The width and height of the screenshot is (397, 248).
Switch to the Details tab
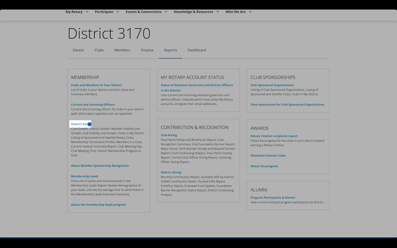78,50
